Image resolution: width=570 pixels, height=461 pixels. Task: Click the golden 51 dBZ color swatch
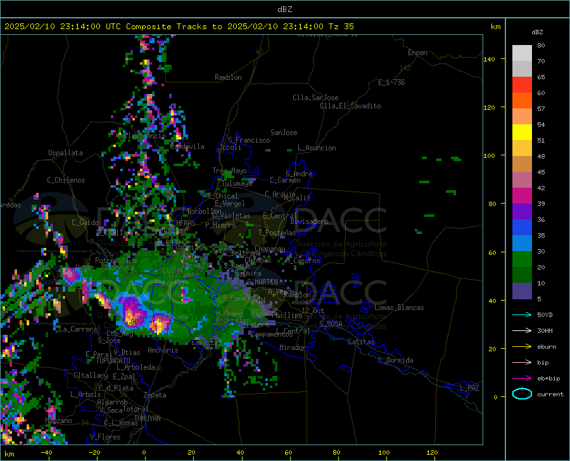point(522,148)
